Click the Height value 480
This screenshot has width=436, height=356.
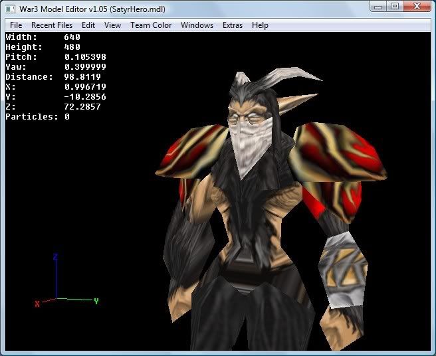coord(72,47)
